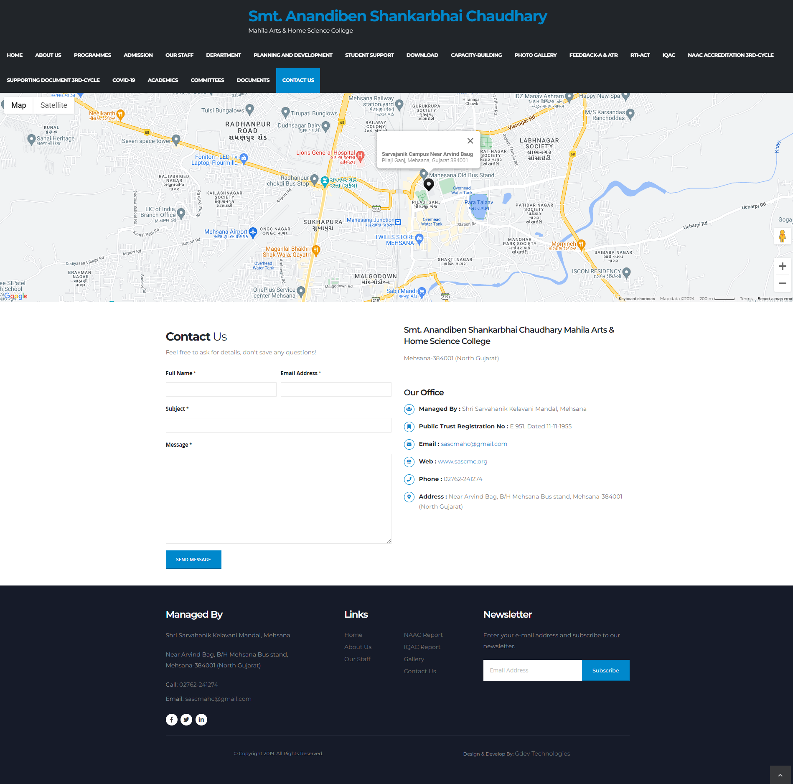Open the Twitter social icon in footer
Image resolution: width=793 pixels, height=784 pixels.
click(186, 719)
